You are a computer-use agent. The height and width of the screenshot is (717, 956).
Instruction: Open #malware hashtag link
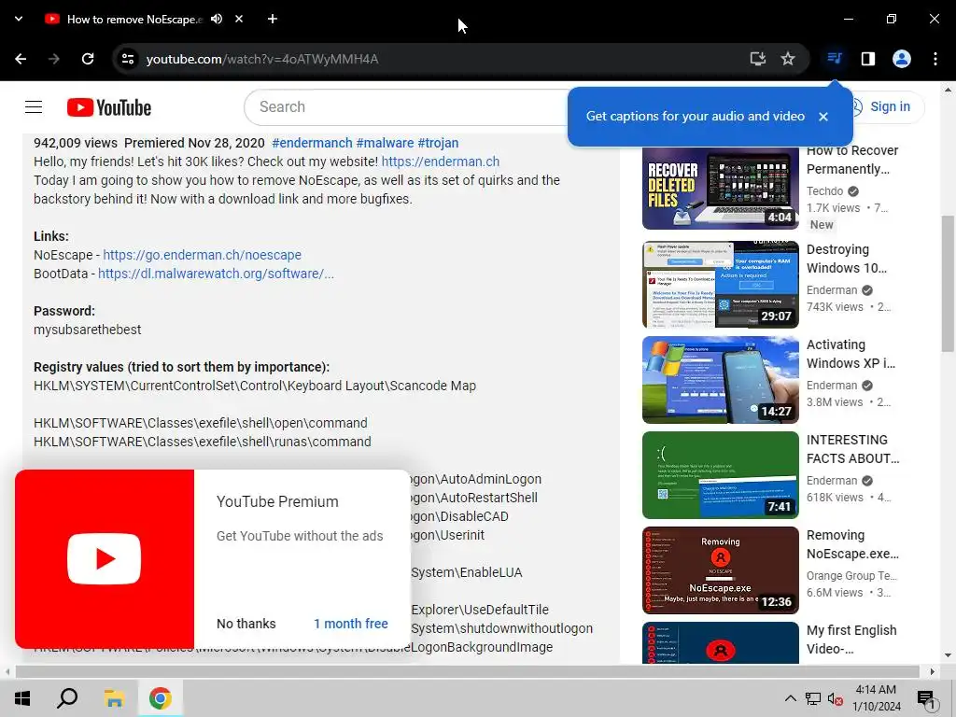385,143
